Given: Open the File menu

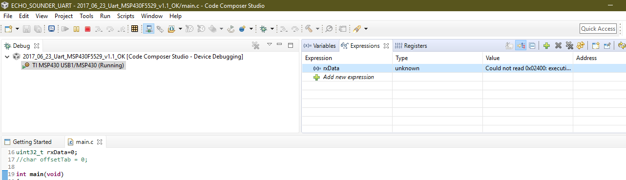Looking at the screenshot, I should tap(8, 16).
